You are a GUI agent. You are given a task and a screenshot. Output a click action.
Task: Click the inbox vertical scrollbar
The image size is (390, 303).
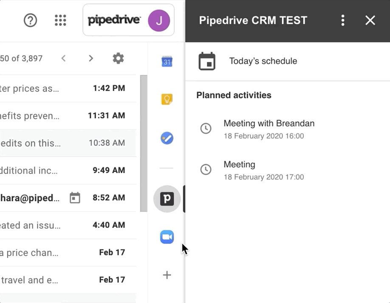pos(144,144)
